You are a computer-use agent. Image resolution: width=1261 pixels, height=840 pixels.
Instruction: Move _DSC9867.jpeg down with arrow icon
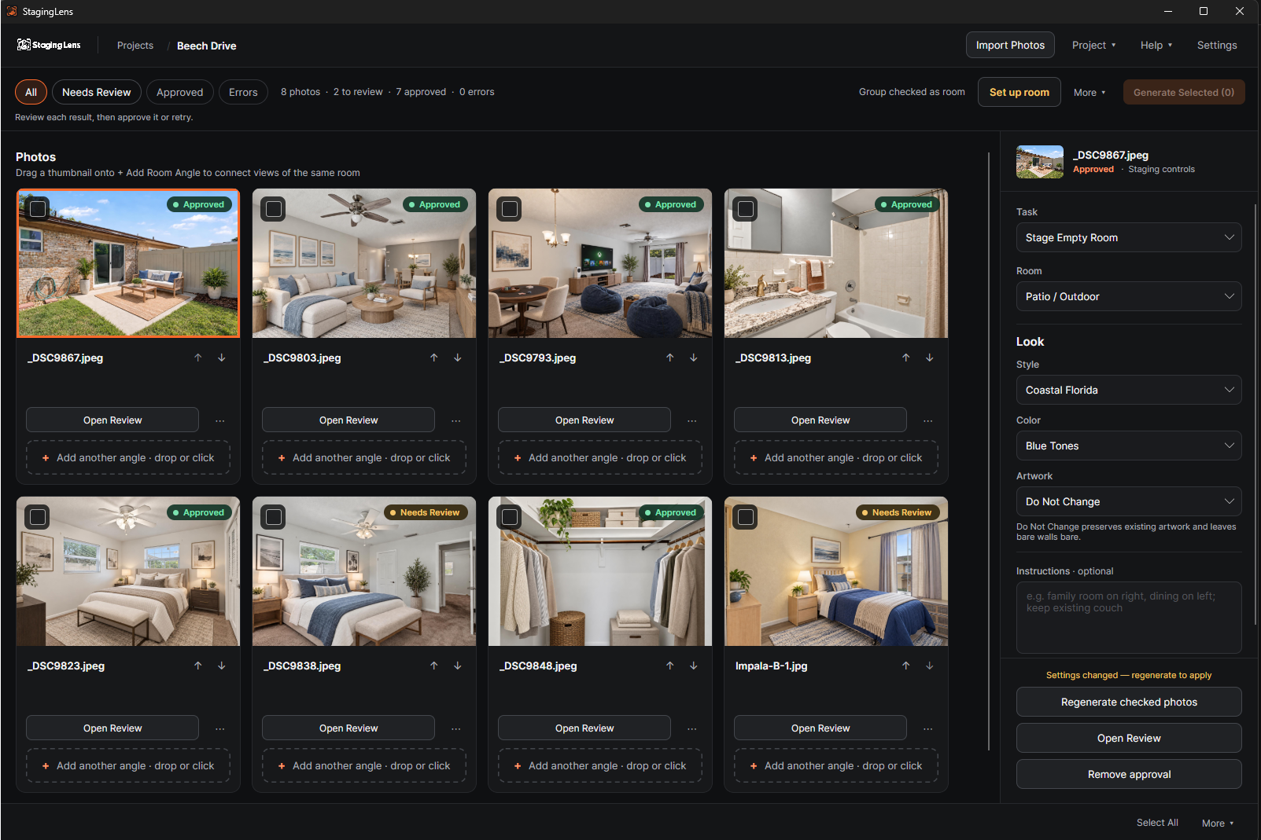tap(222, 358)
